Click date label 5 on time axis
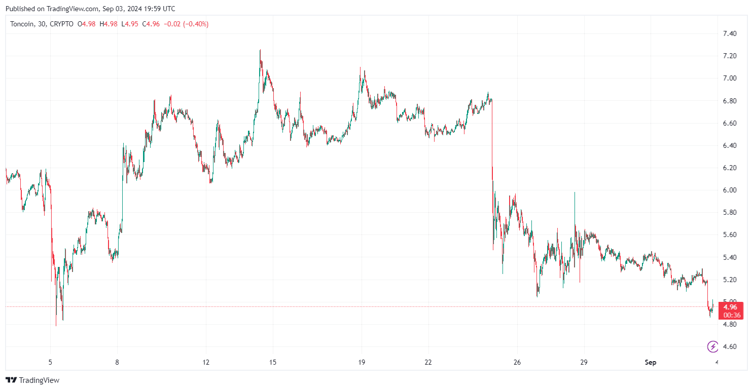Viewport: 753px width, 390px height. coord(50,362)
